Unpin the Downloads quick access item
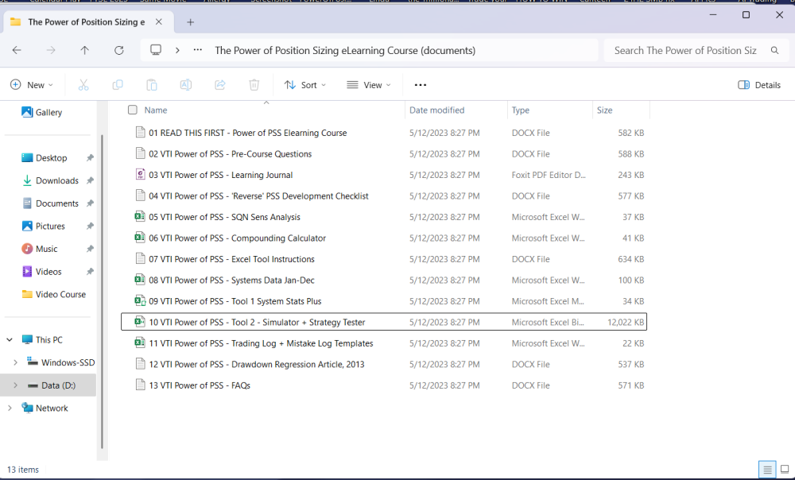Viewport: 795px width, 480px height. 90,181
